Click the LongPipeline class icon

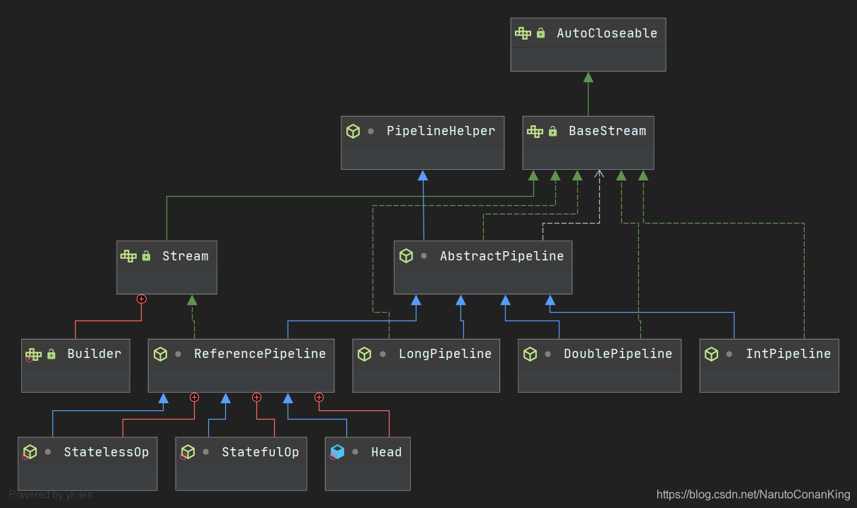[364, 354]
